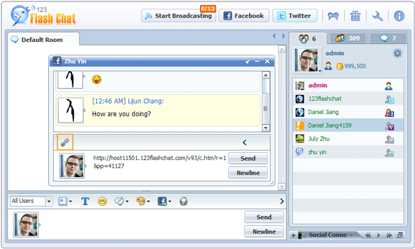415x249 pixels.
Task: Open the palette theme dropdown
Action: 143,202
